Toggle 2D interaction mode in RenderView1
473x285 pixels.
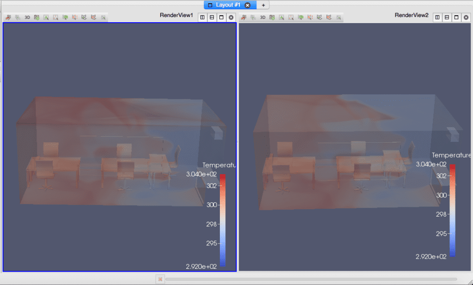click(27, 18)
